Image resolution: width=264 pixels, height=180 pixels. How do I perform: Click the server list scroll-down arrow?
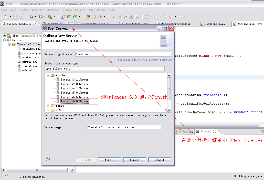point(169,110)
